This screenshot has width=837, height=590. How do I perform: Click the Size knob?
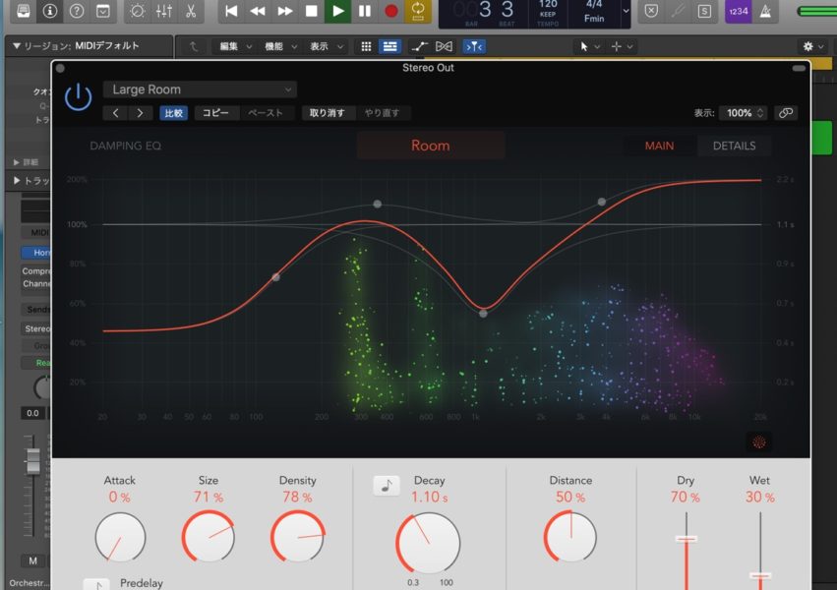(x=209, y=536)
